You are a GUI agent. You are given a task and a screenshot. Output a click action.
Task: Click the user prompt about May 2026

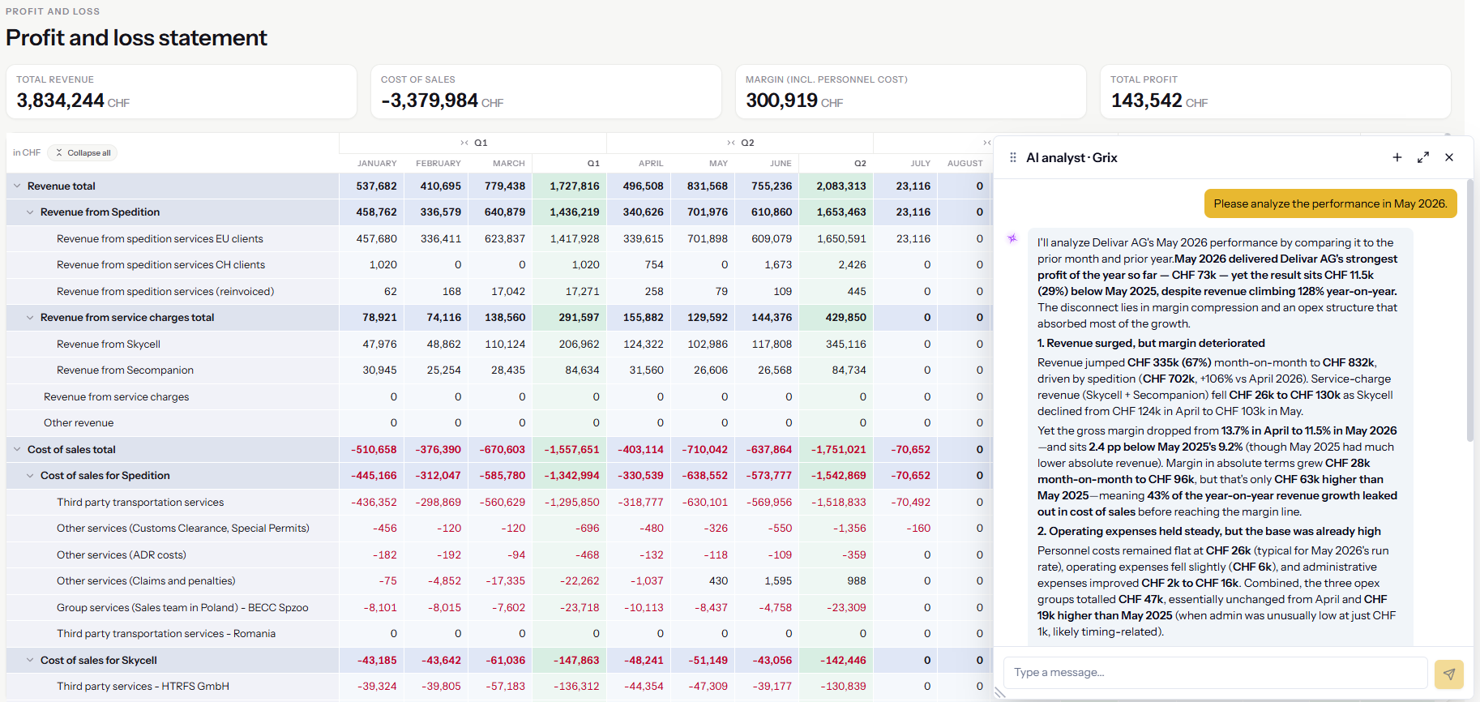[x=1330, y=203]
